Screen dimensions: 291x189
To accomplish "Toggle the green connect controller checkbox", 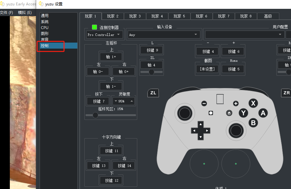I will 94,27.
